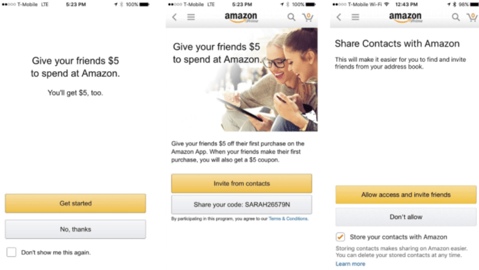Image resolution: width=479 pixels, height=270 pixels.
Task: Open shopping cart on Share Contacts screen
Action: [472, 17]
